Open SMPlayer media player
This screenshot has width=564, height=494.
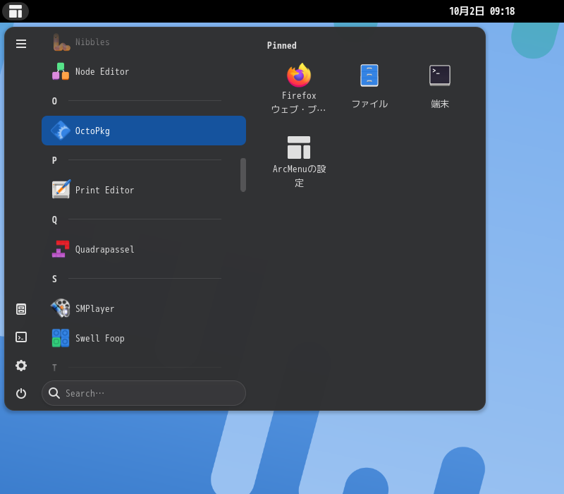pyautogui.click(x=144, y=309)
